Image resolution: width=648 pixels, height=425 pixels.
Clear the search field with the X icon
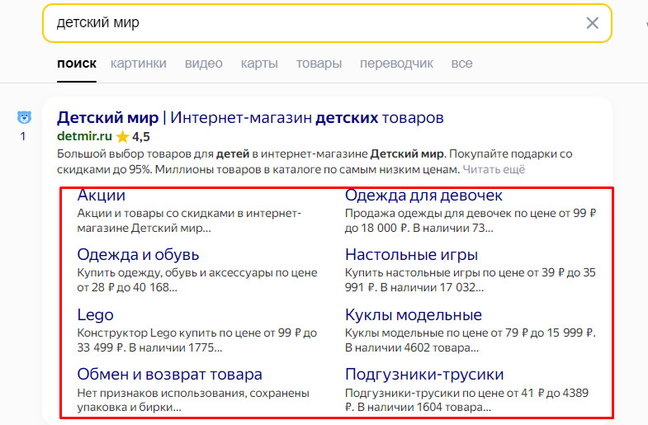pos(592,23)
